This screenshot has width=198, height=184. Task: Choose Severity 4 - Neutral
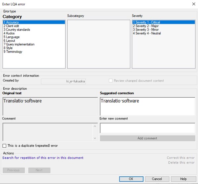[x=147, y=33]
